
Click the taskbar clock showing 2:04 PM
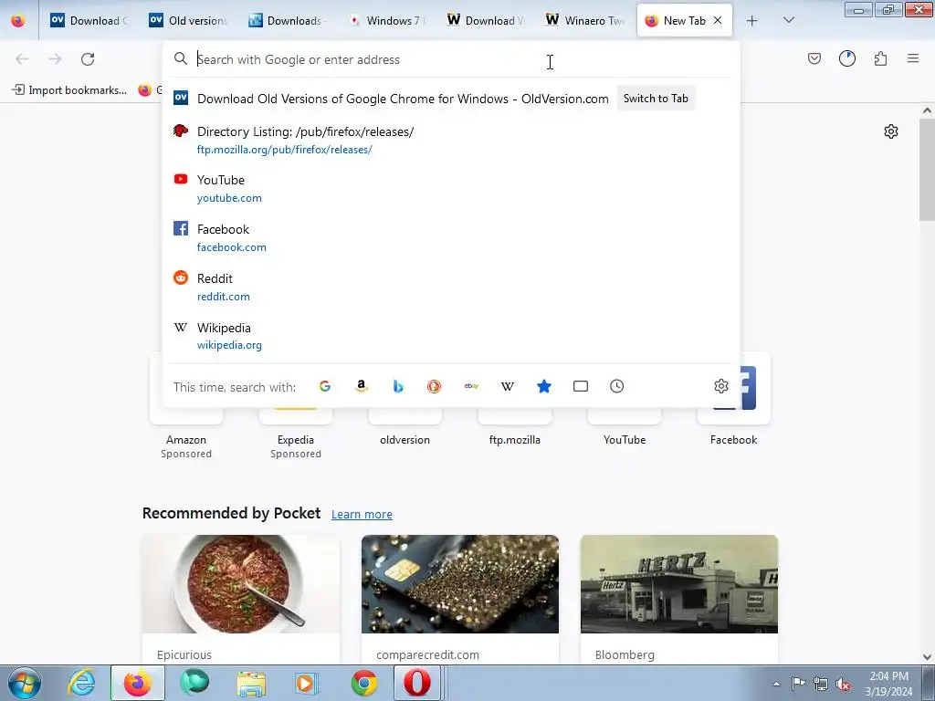coord(888,684)
